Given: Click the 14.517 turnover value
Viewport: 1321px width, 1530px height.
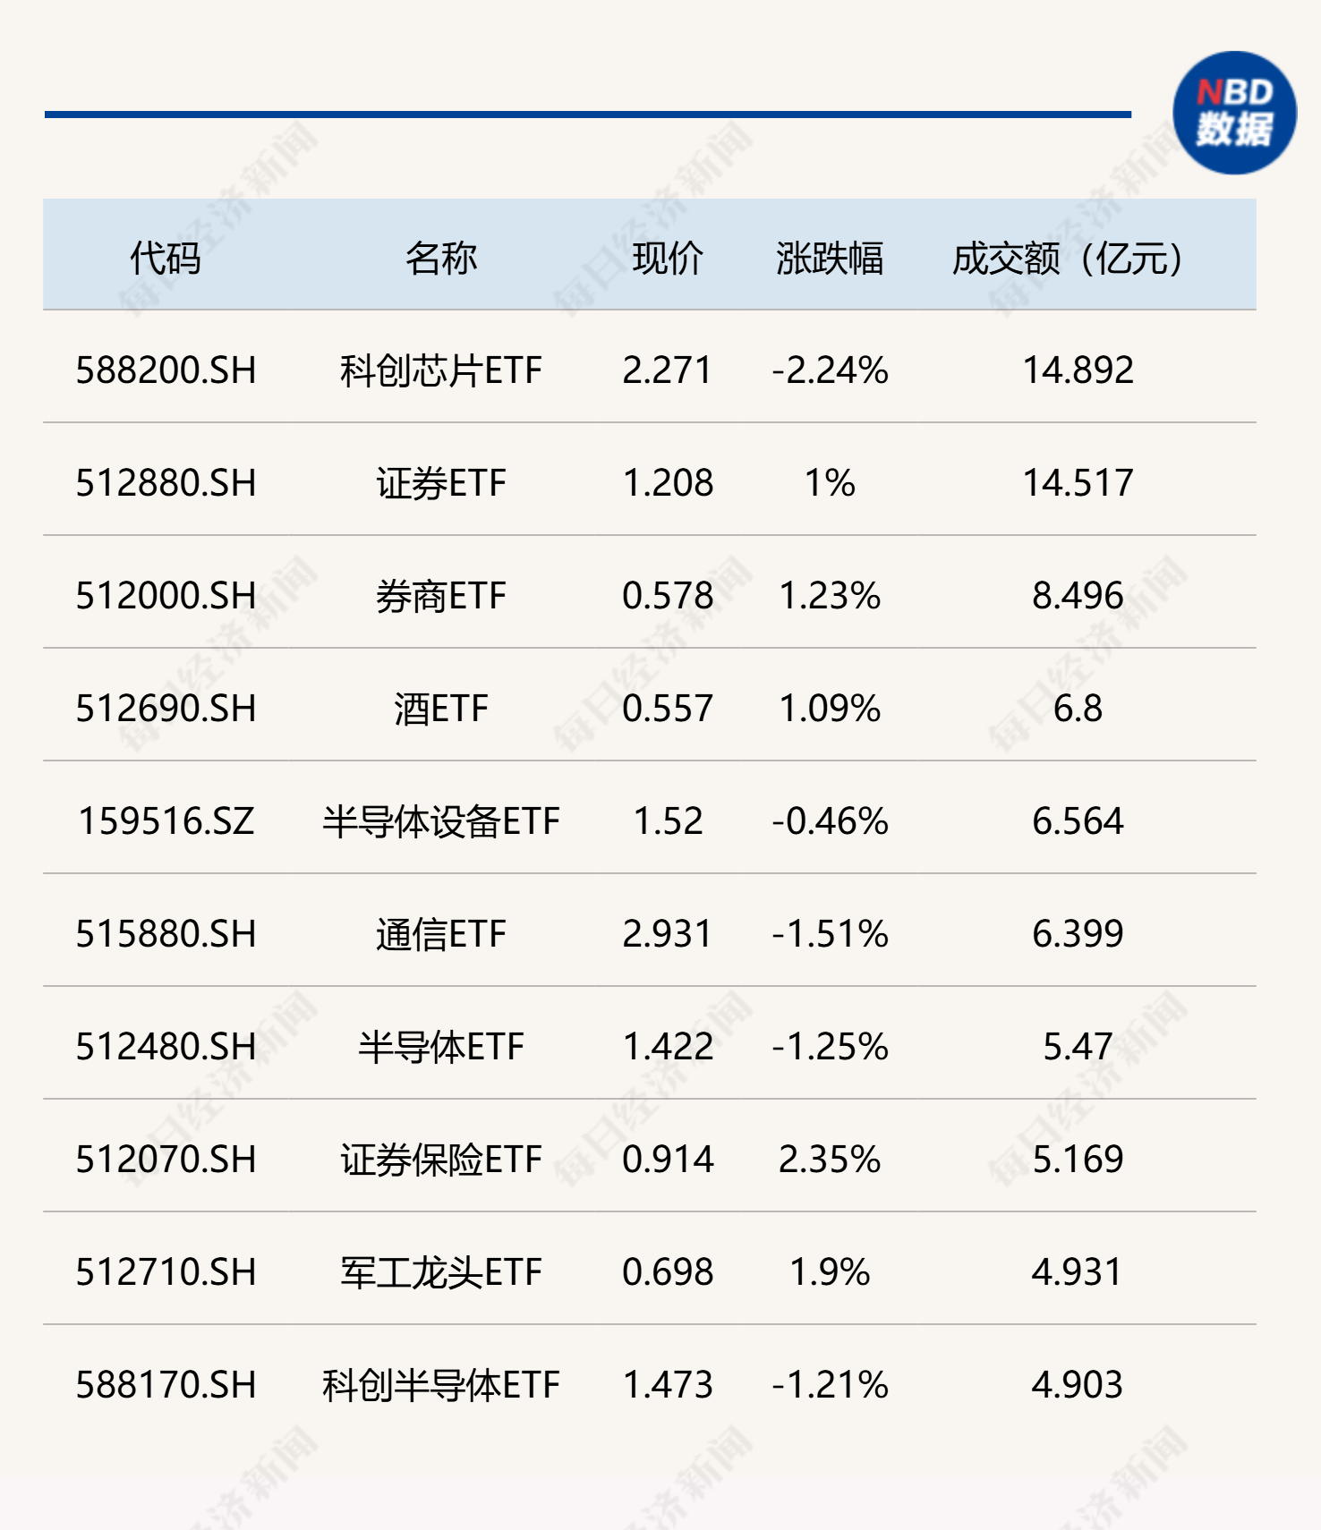Looking at the screenshot, I should [x=1078, y=483].
